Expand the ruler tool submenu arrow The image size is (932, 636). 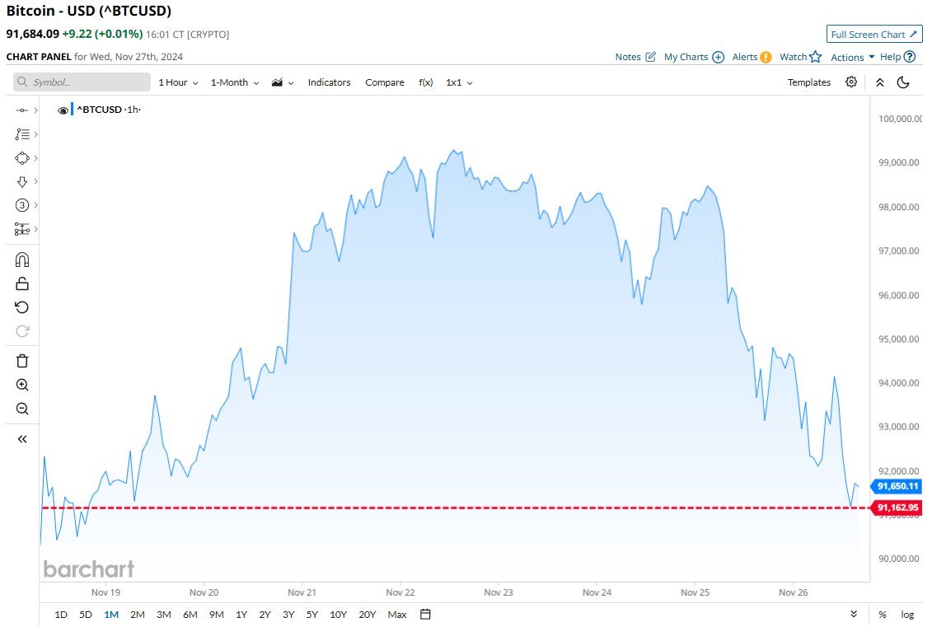[35, 229]
